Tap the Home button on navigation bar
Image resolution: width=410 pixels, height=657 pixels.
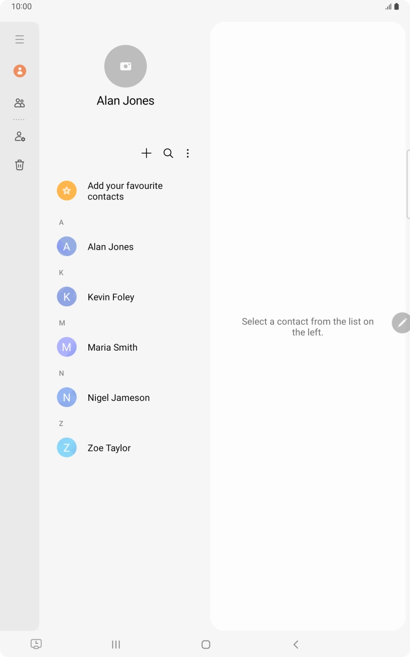[x=205, y=644]
